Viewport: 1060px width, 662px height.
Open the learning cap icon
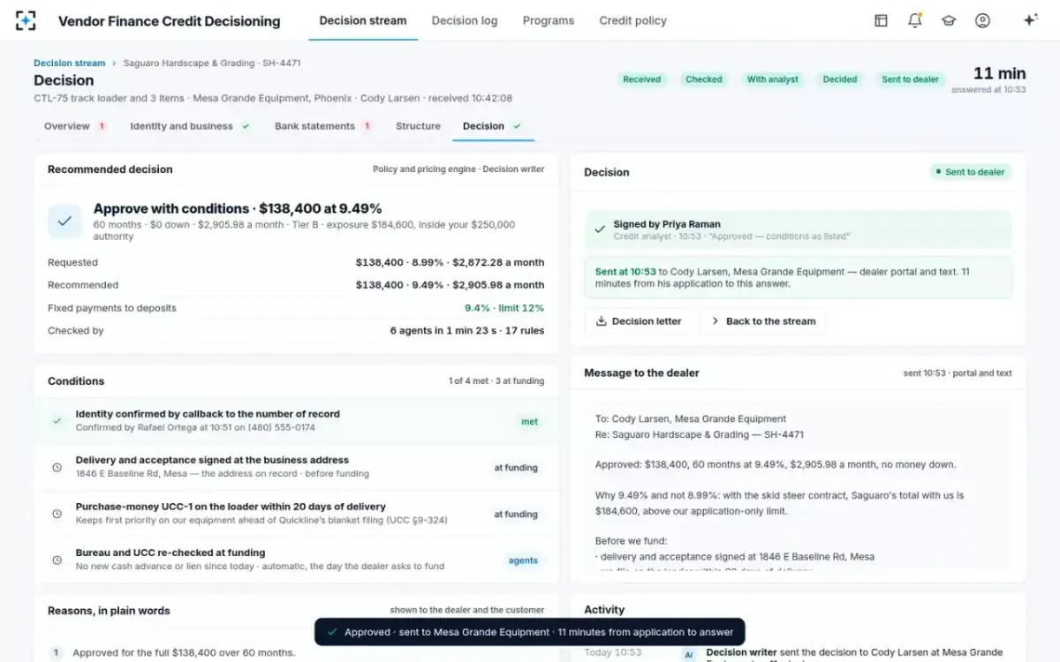pos(949,20)
